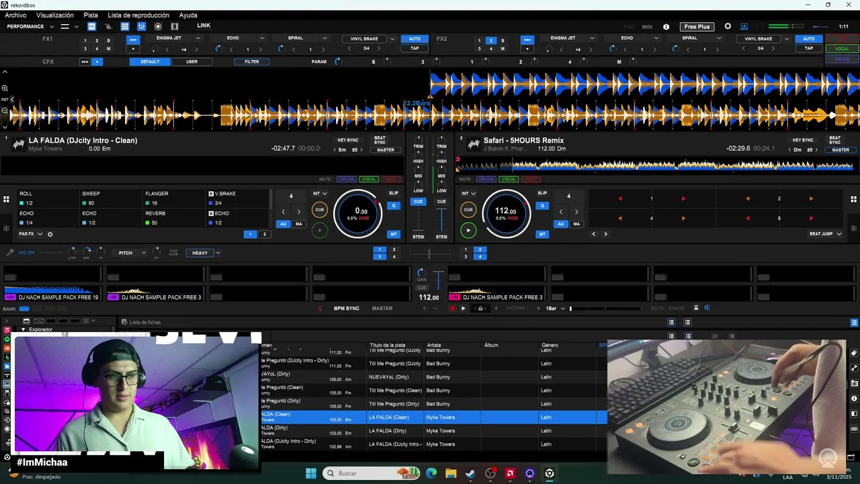Open the deck layout dropdown arrow
This screenshot has height=484, width=860.
(76, 27)
